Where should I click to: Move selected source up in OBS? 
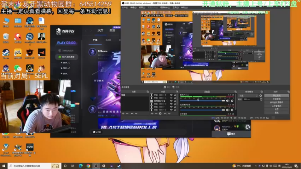coord(165,114)
